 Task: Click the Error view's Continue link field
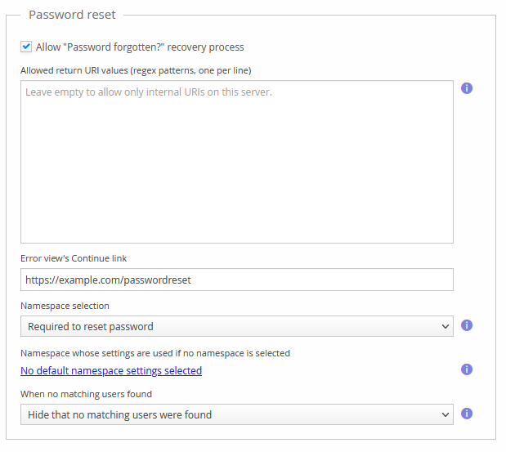click(236, 280)
